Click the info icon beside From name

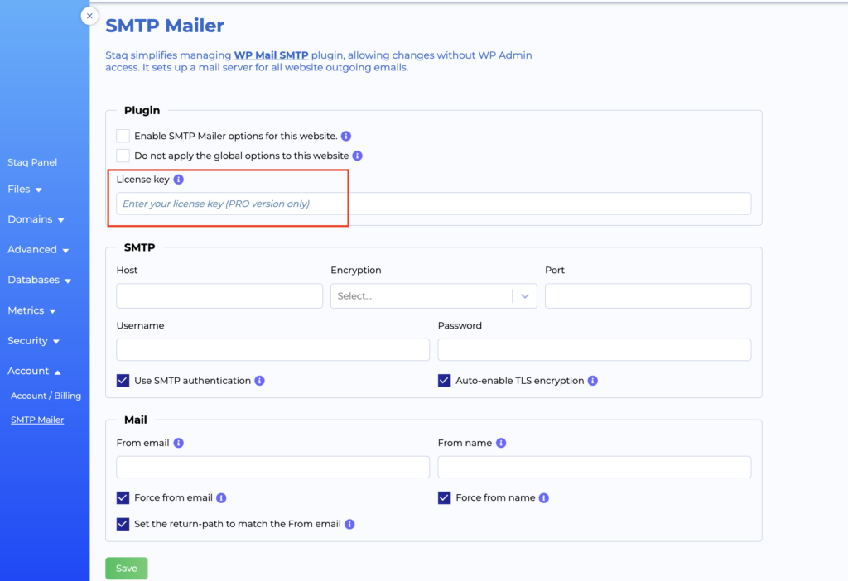tap(501, 443)
